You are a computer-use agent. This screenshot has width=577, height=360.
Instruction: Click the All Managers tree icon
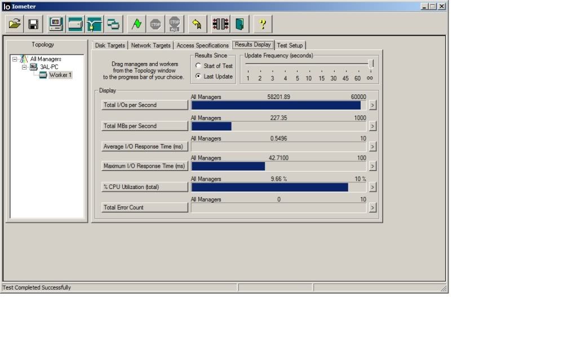coord(24,58)
